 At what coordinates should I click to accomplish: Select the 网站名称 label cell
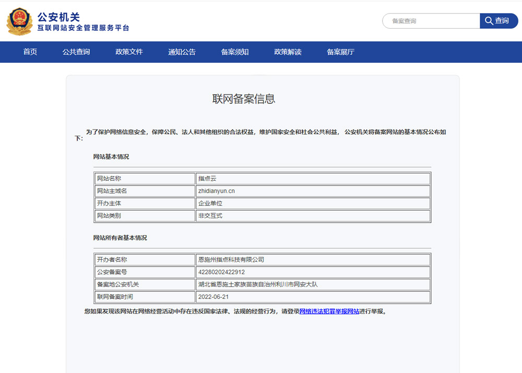tap(145, 179)
